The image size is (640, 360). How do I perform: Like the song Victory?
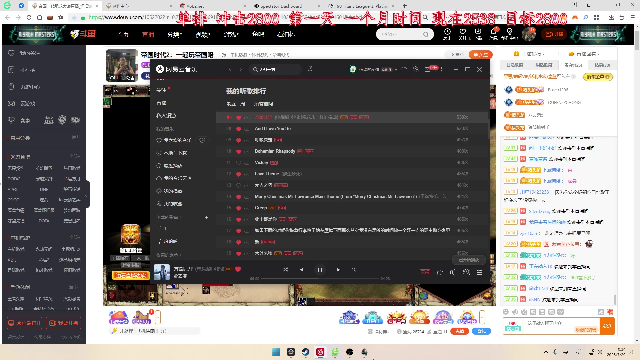click(238, 163)
